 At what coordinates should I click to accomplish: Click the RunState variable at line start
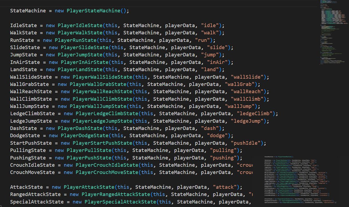(x=22, y=40)
